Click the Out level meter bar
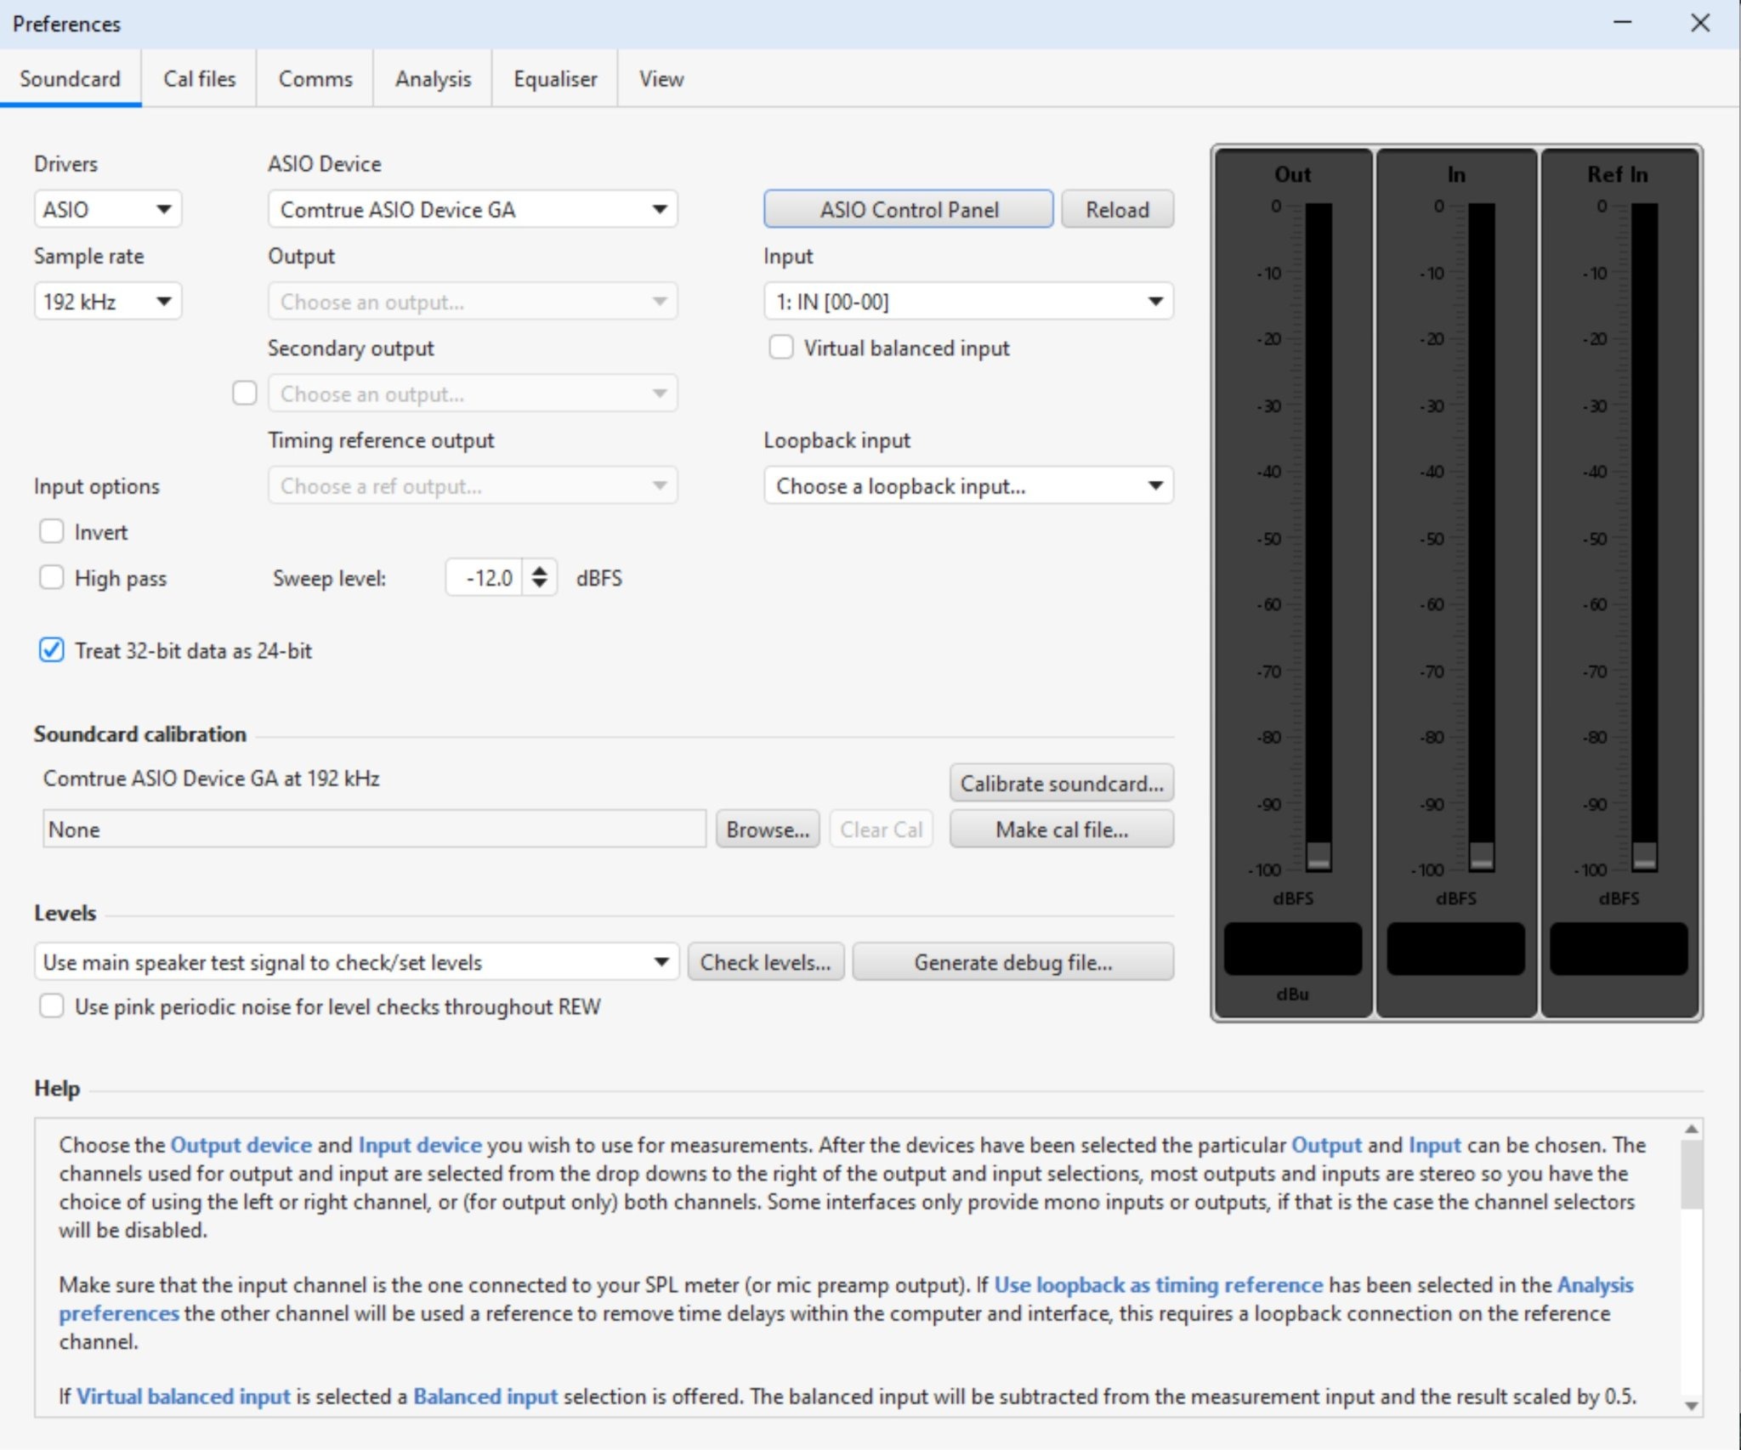 (x=1319, y=537)
